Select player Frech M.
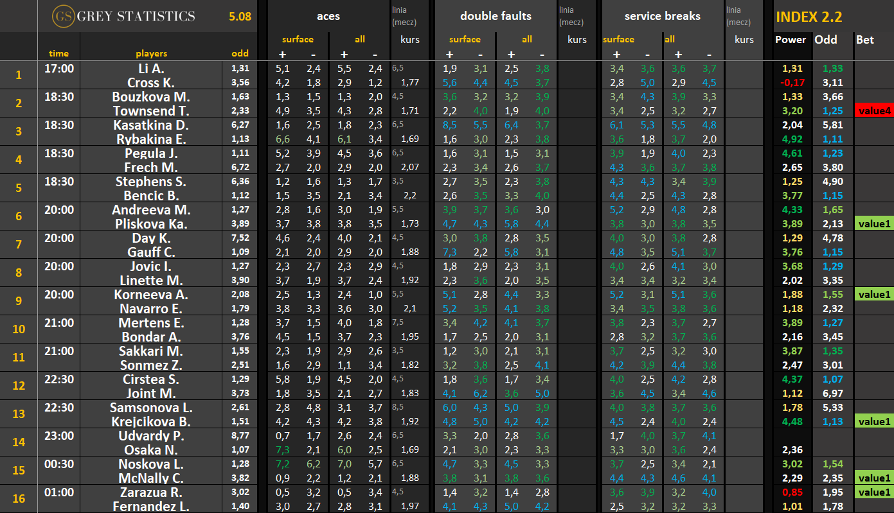This screenshot has height=513, width=894. point(151,167)
